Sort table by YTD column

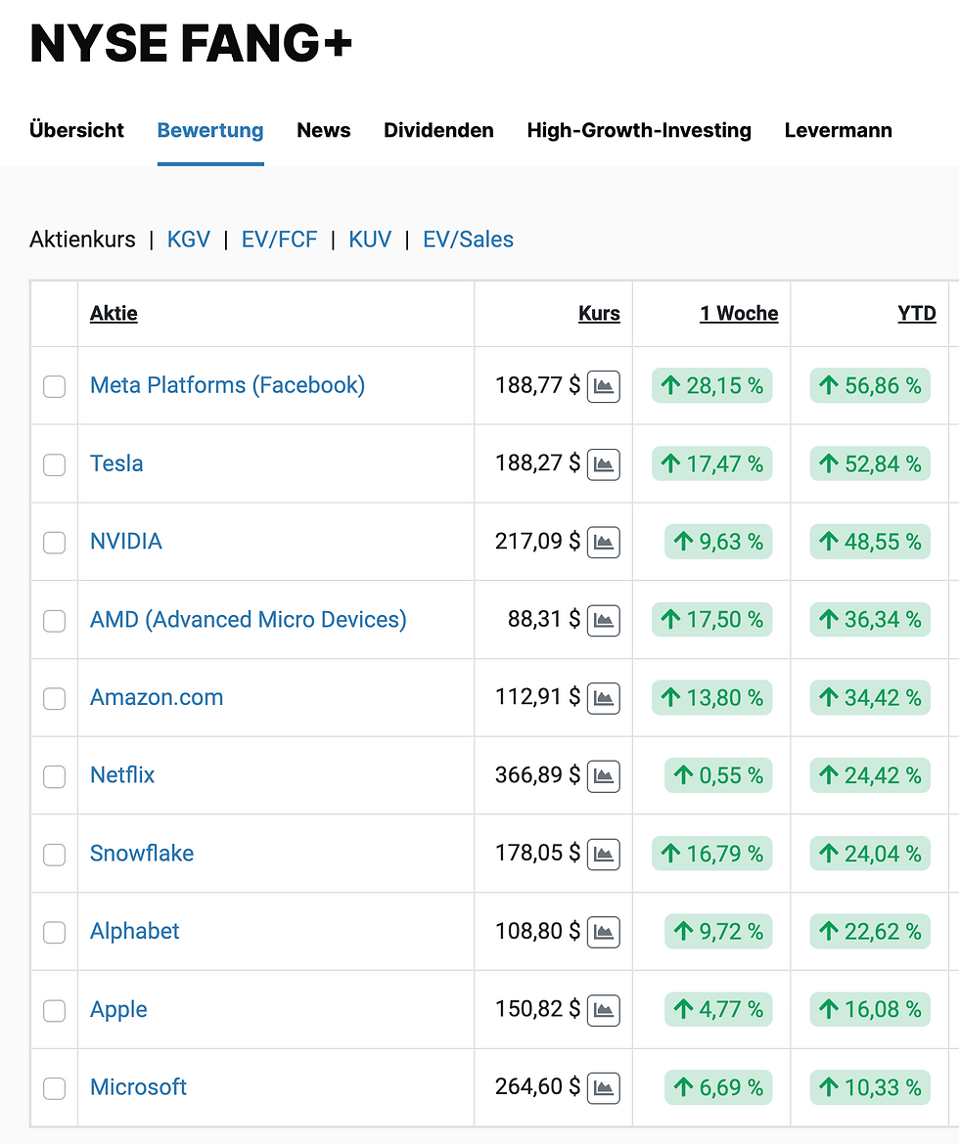point(917,313)
